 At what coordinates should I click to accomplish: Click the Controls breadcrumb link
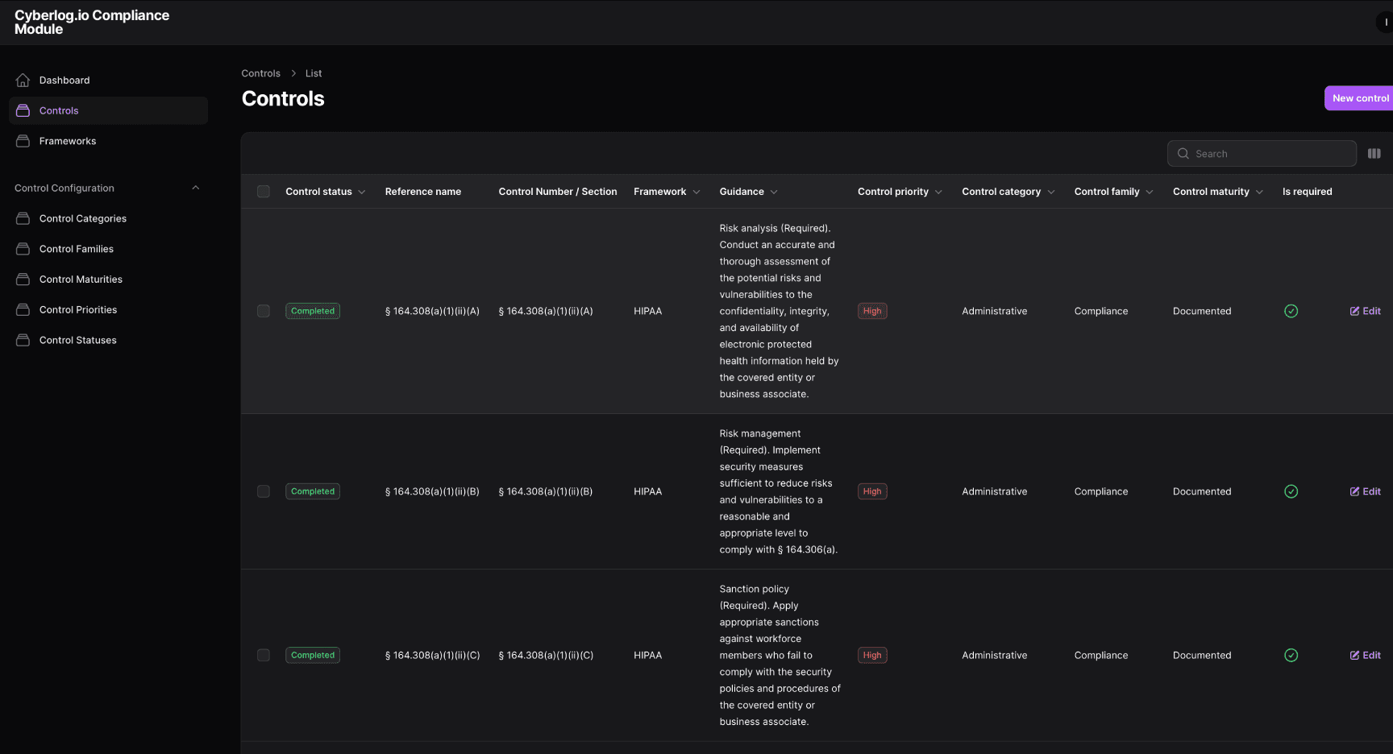click(260, 72)
